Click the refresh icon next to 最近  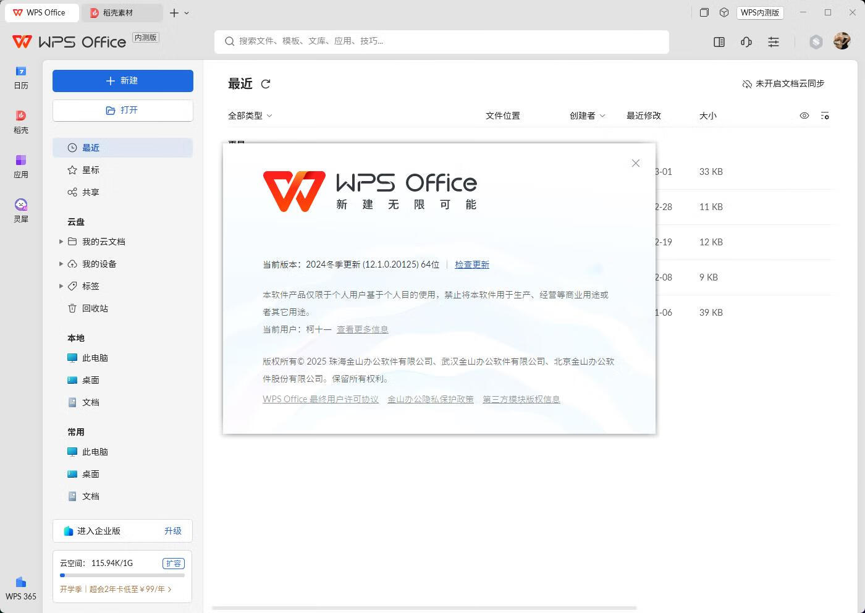tap(266, 84)
